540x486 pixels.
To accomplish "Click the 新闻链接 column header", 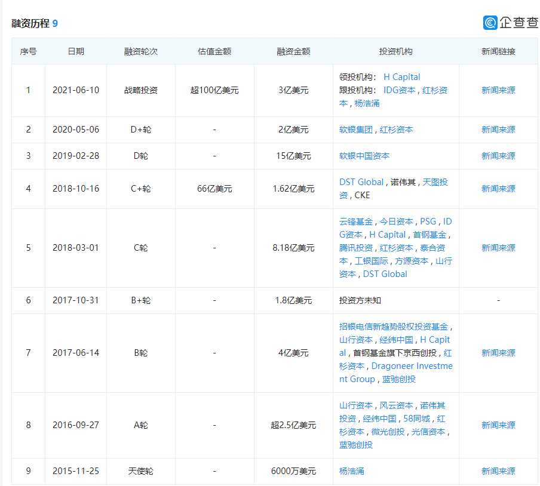I will tap(498, 51).
